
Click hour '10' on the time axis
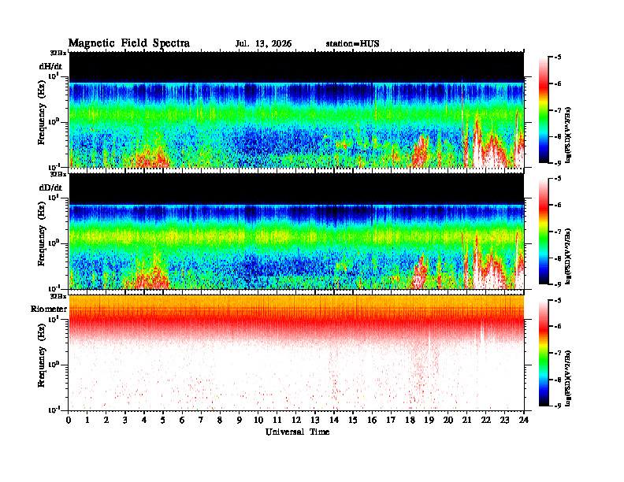[x=258, y=420]
